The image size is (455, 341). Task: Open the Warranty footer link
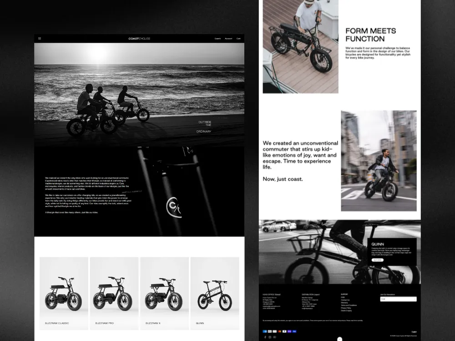click(x=344, y=303)
